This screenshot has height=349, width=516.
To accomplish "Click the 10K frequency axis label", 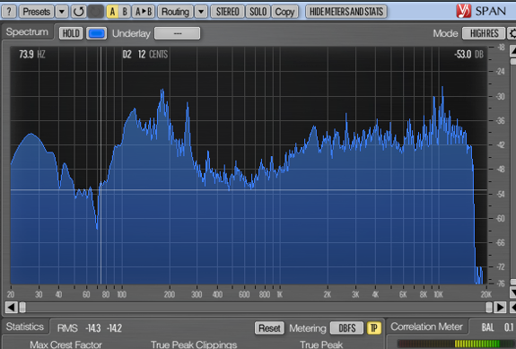I will (438, 294).
